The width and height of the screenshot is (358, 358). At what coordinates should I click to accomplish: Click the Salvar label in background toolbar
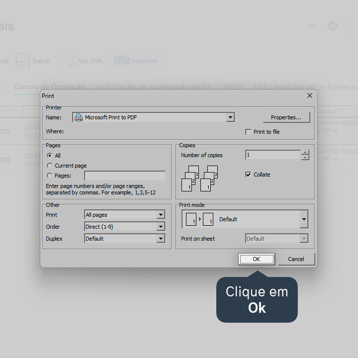pos(41,61)
